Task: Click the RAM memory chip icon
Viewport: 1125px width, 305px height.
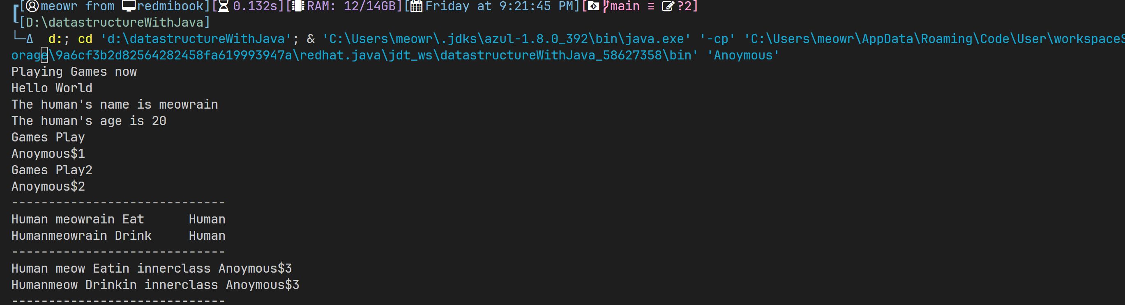Action: 298,6
